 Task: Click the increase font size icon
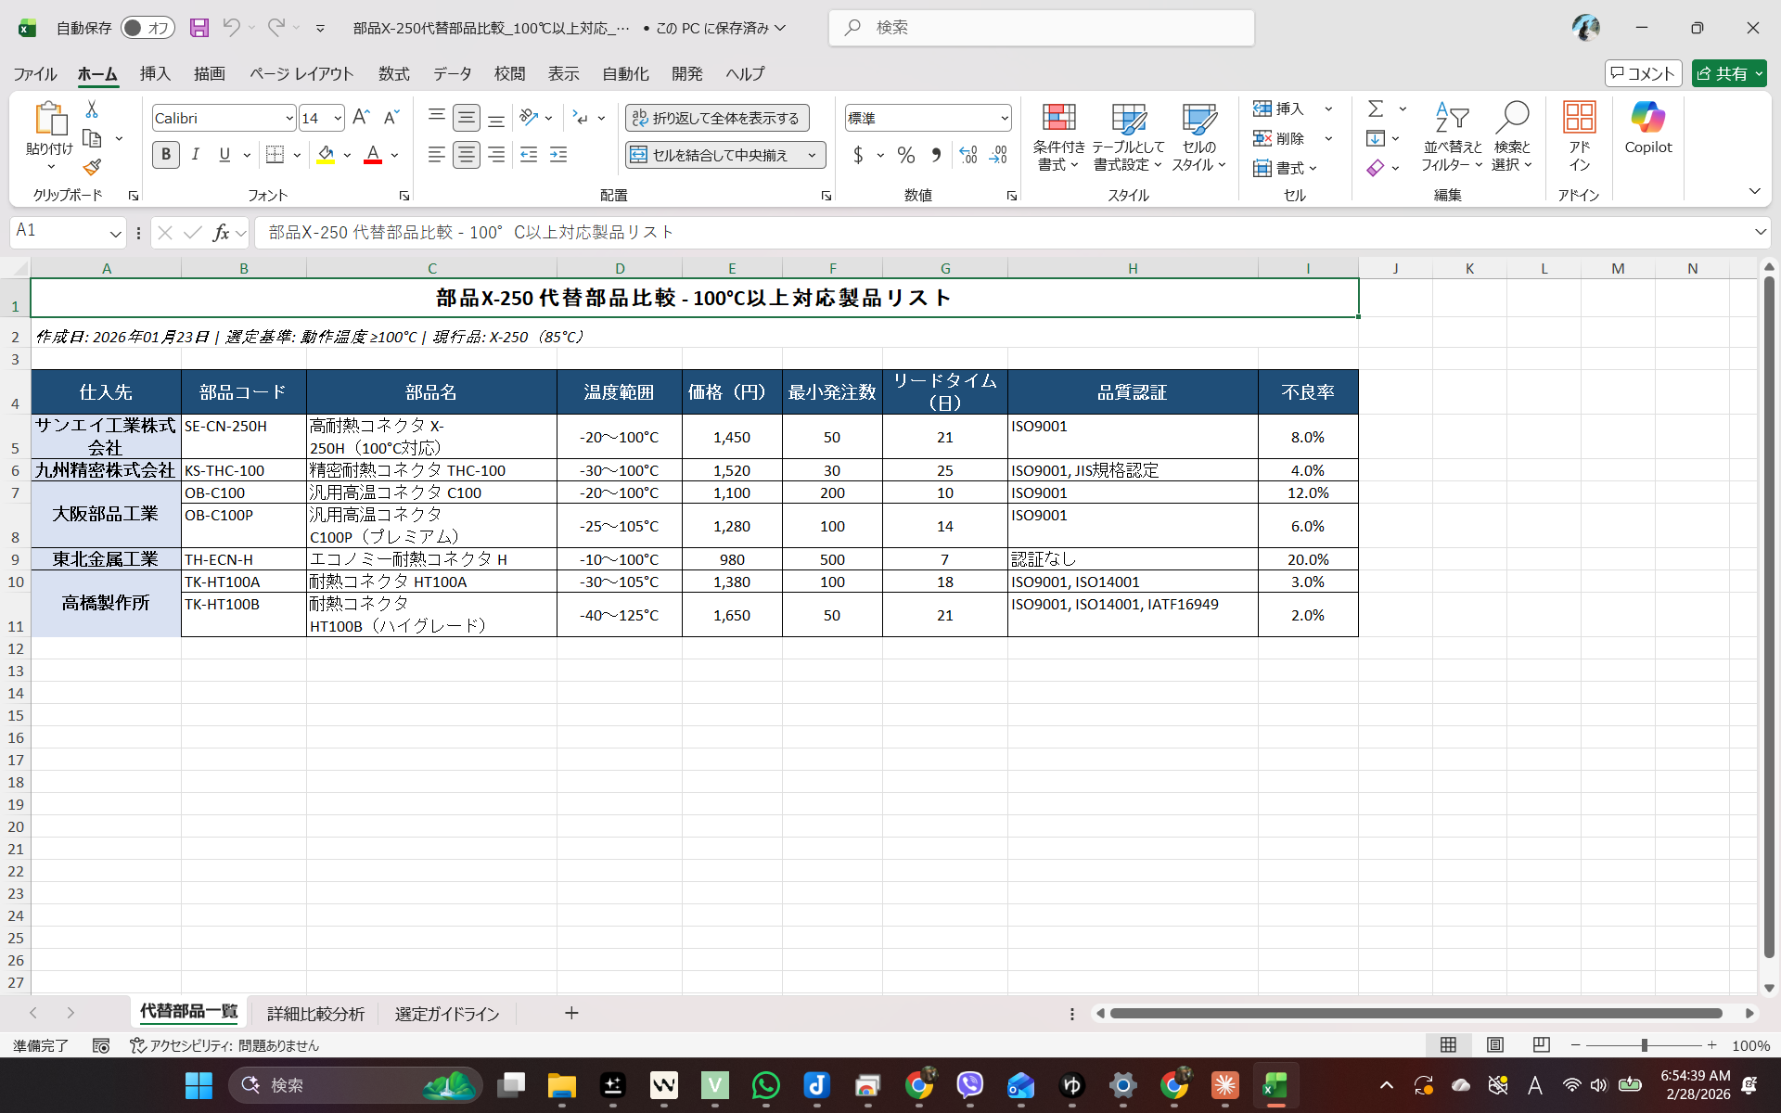coord(361,118)
